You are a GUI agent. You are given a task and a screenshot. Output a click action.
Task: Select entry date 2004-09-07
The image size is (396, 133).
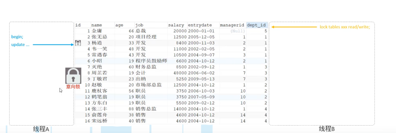coord(201,55)
